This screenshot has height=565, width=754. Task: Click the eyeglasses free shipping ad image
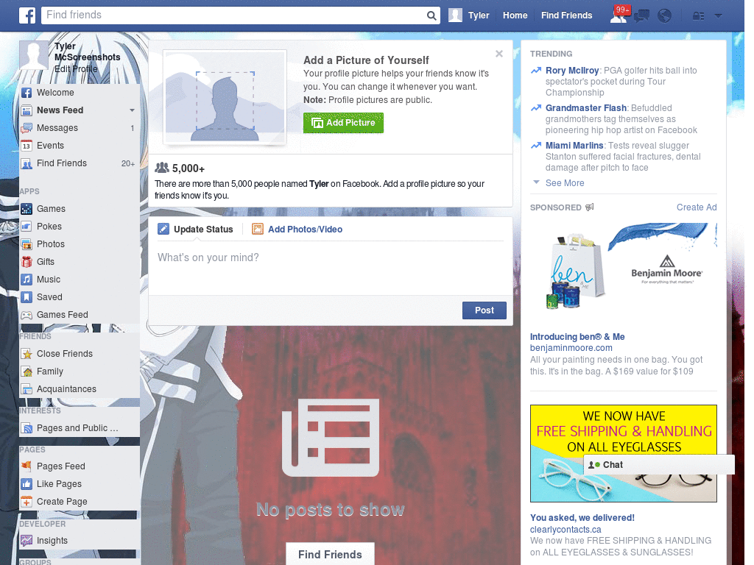[623, 453]
